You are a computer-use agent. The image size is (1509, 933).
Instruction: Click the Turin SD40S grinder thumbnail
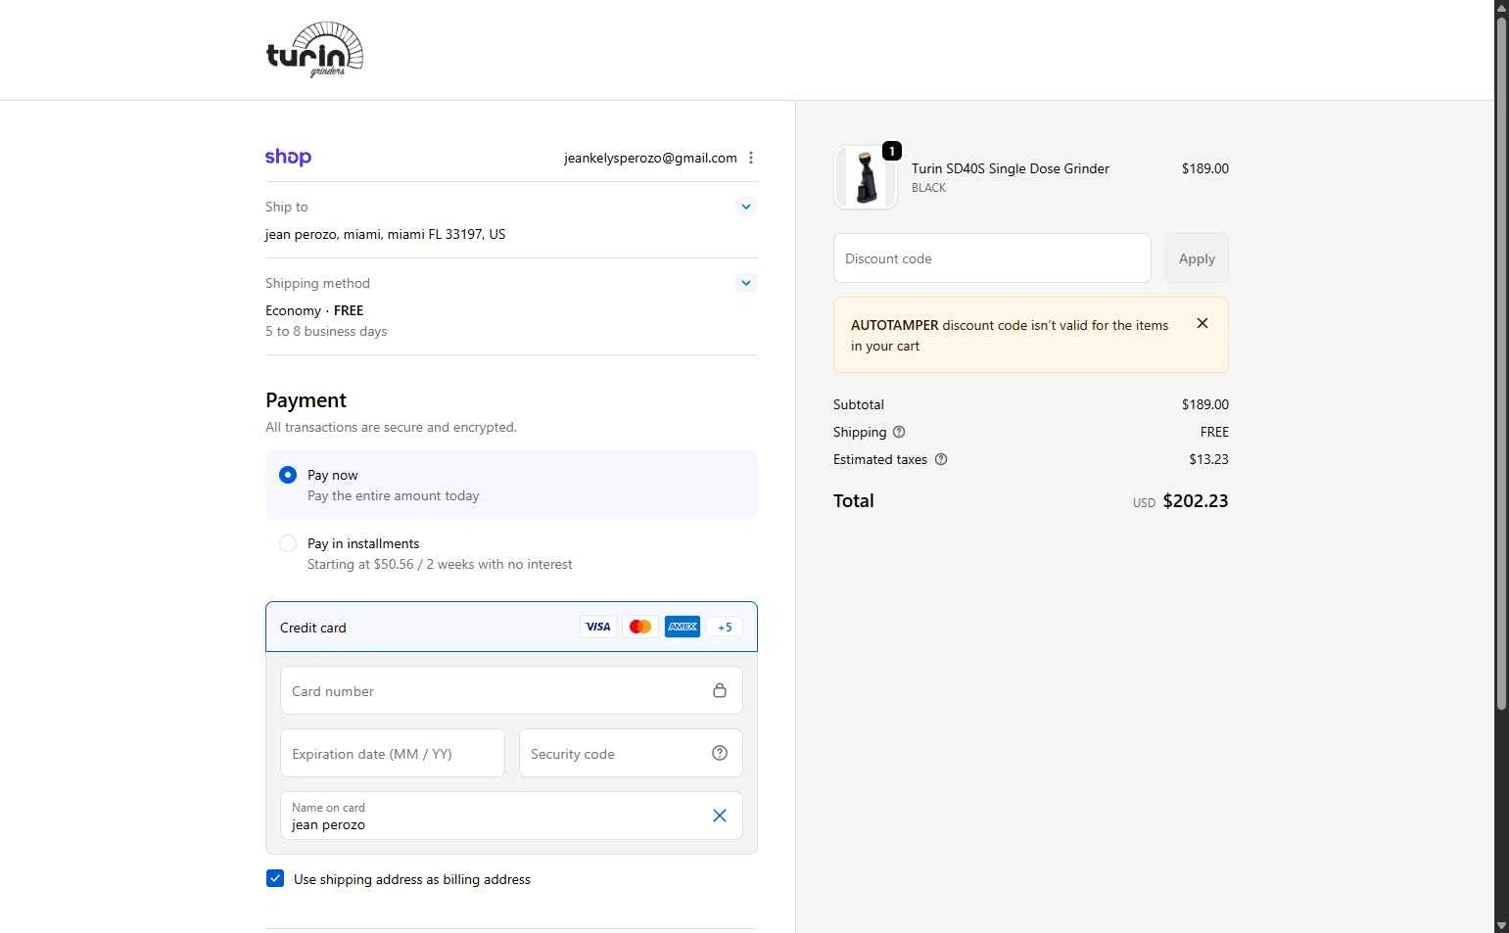[865, 177]
